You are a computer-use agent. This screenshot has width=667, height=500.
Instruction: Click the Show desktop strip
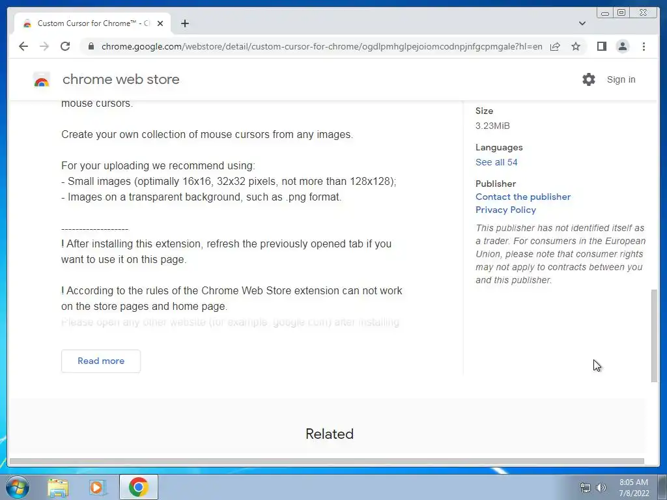[662, 487]
